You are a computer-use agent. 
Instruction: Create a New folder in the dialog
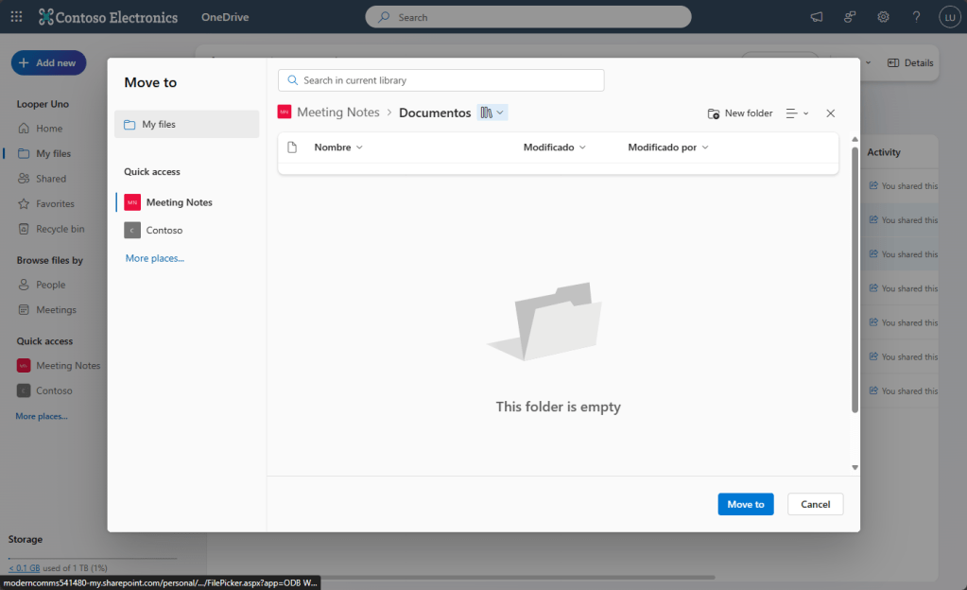pos(740,113)
